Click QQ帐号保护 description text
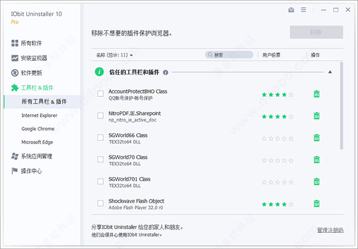Image resolution: width=358 pixels, height=249 pixels. click(130, 98)
